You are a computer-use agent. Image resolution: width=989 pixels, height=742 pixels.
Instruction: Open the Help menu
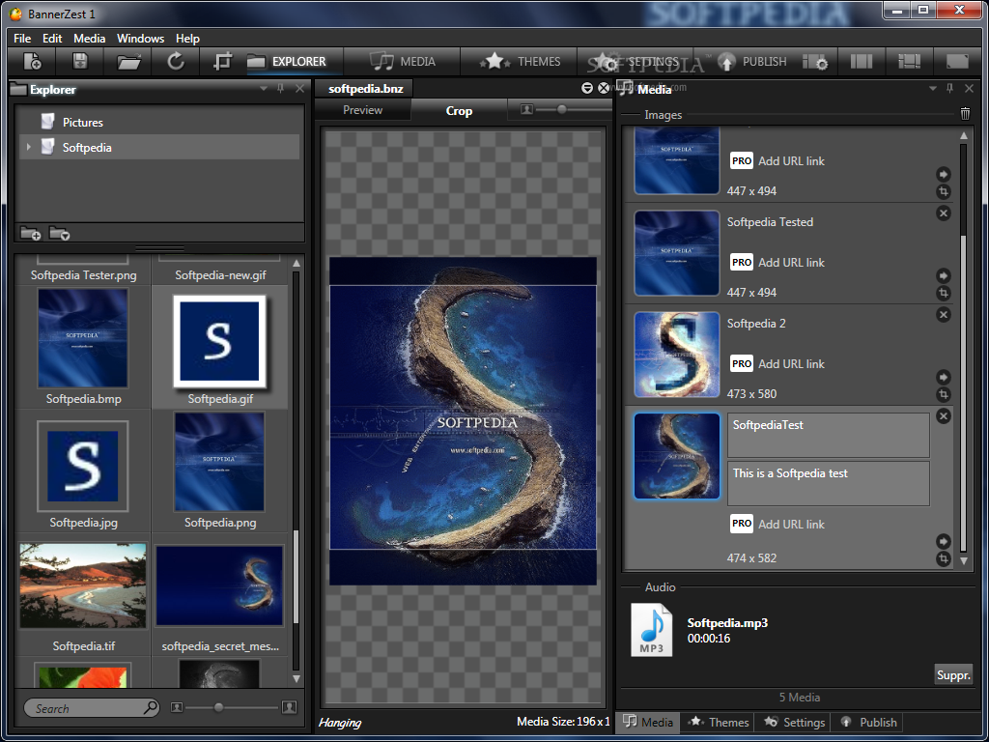click(187, 39)
